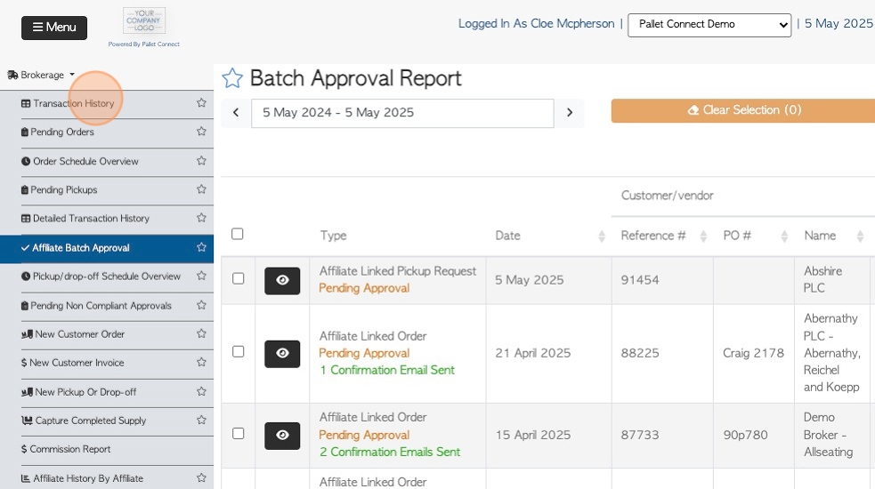875x489 pixels.
Task: Favorite the Batch Approval Report page star
Action: [x=232, y=78]
